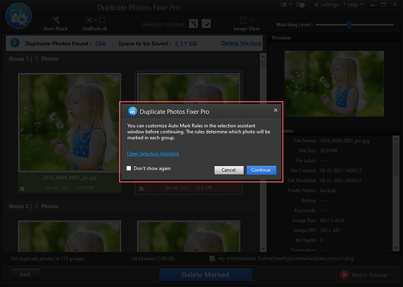Click the Image DPI value 300 x 300
Screen dimensions: 403x287
(330, 230)
